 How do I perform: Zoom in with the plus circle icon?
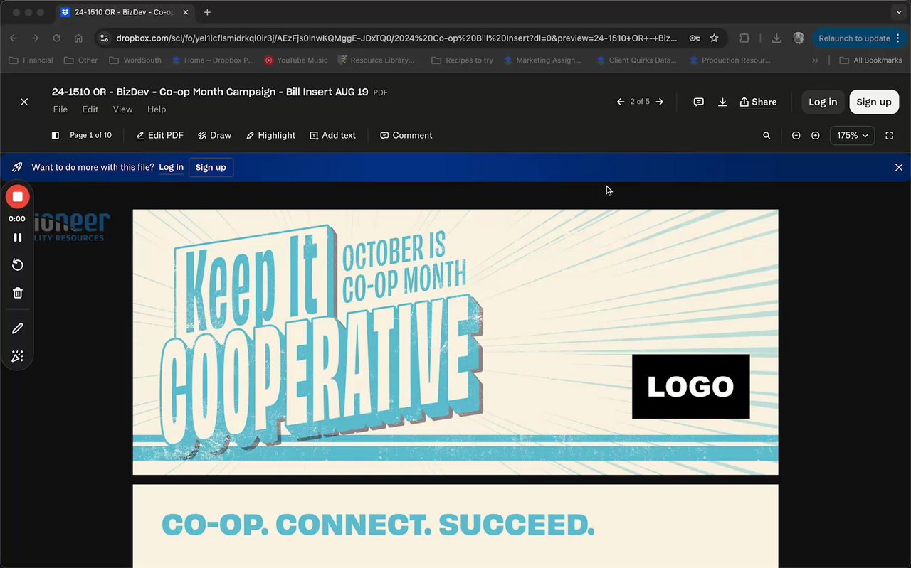tap(816, 135)
